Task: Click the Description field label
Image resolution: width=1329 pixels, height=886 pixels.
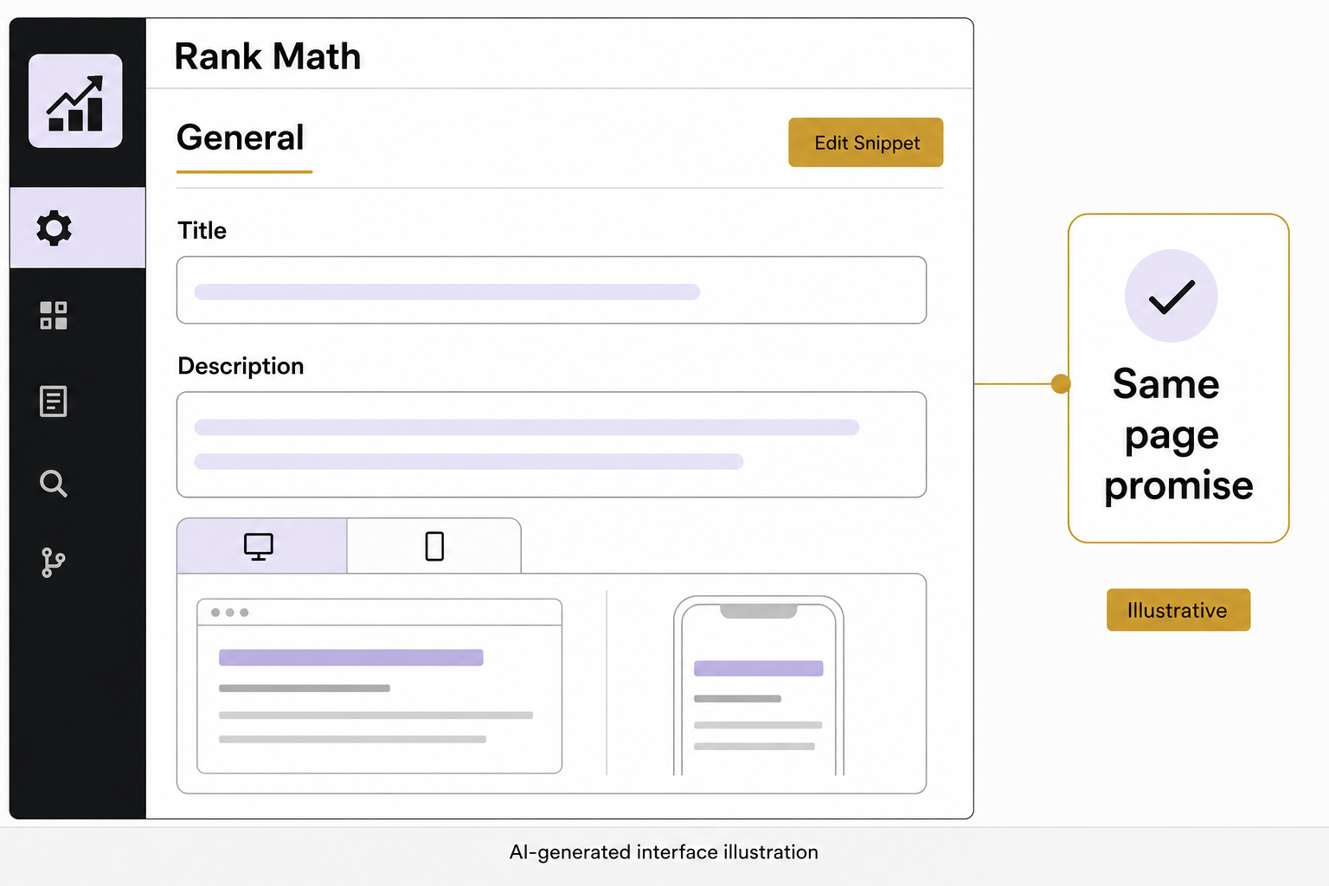Action: pyautogui.click(x=241, y=366)
